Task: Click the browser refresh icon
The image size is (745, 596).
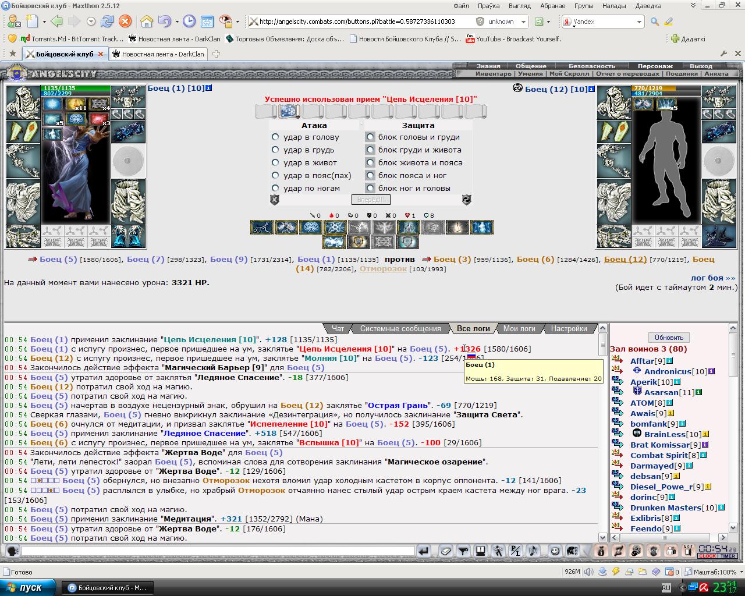Action: coord(107,22)
